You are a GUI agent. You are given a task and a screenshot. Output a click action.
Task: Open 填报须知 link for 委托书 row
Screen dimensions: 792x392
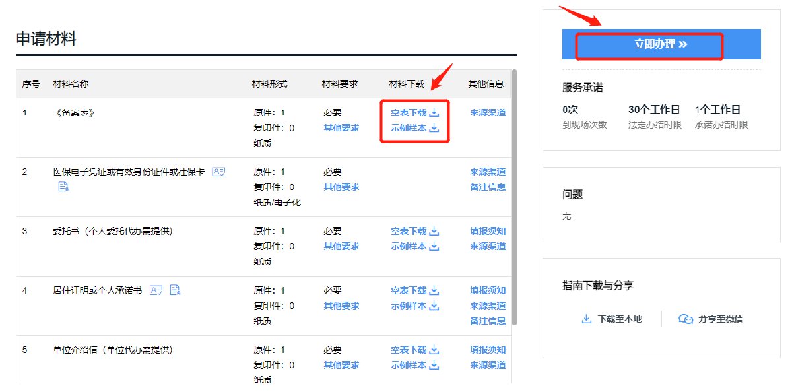488,232
